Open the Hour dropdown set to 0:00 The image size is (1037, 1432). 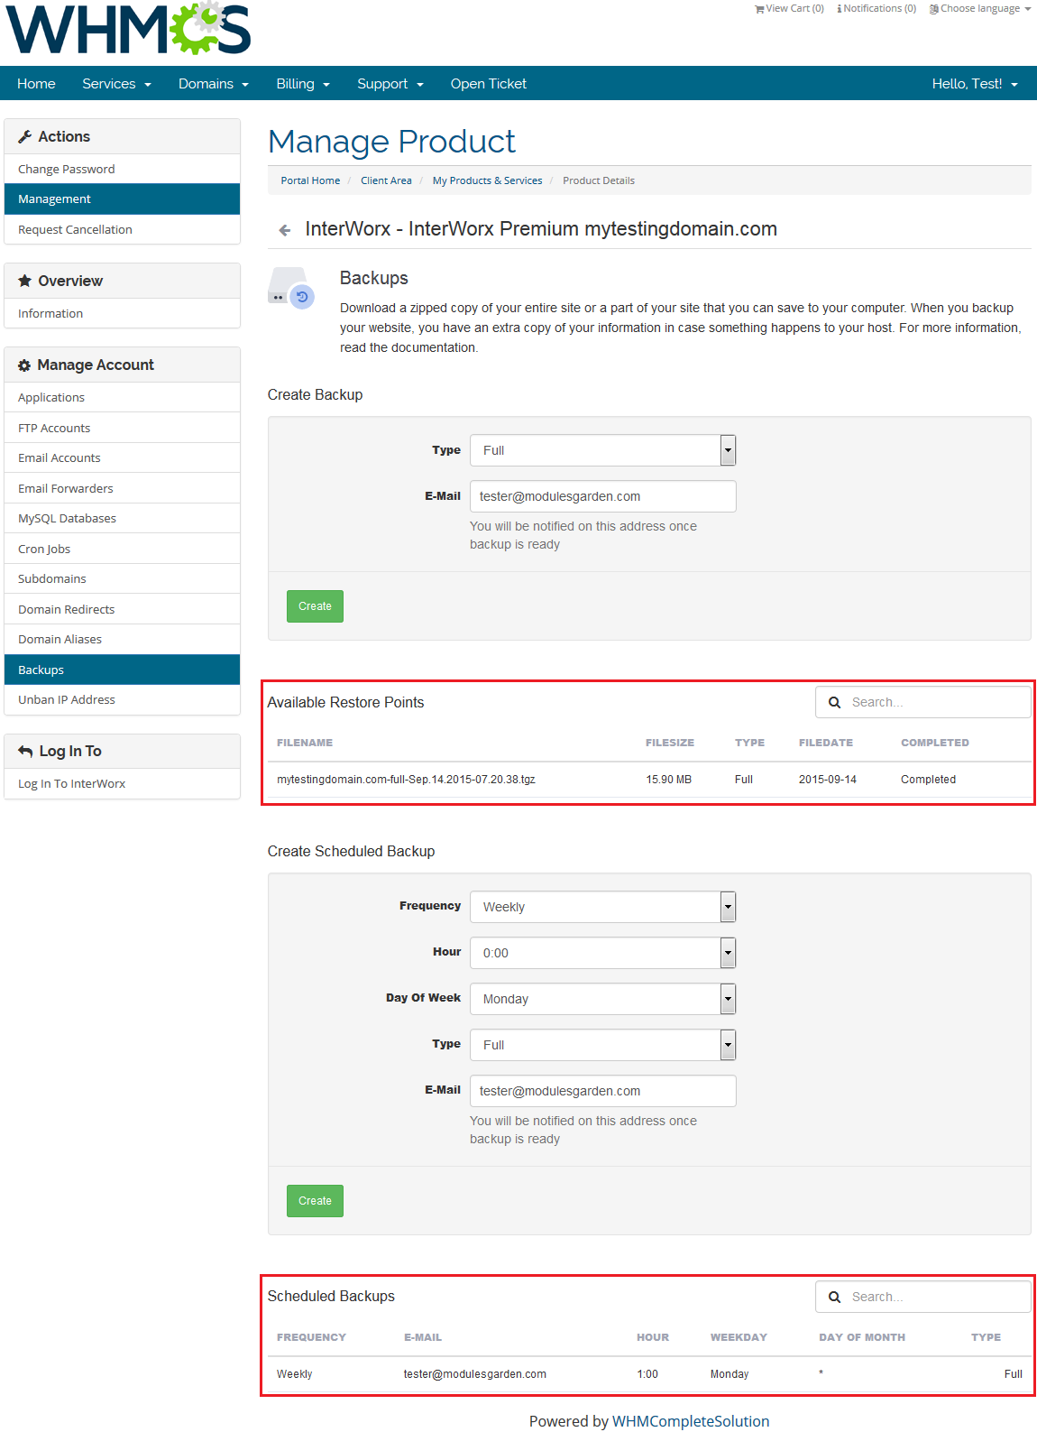(x=603, y=953)
